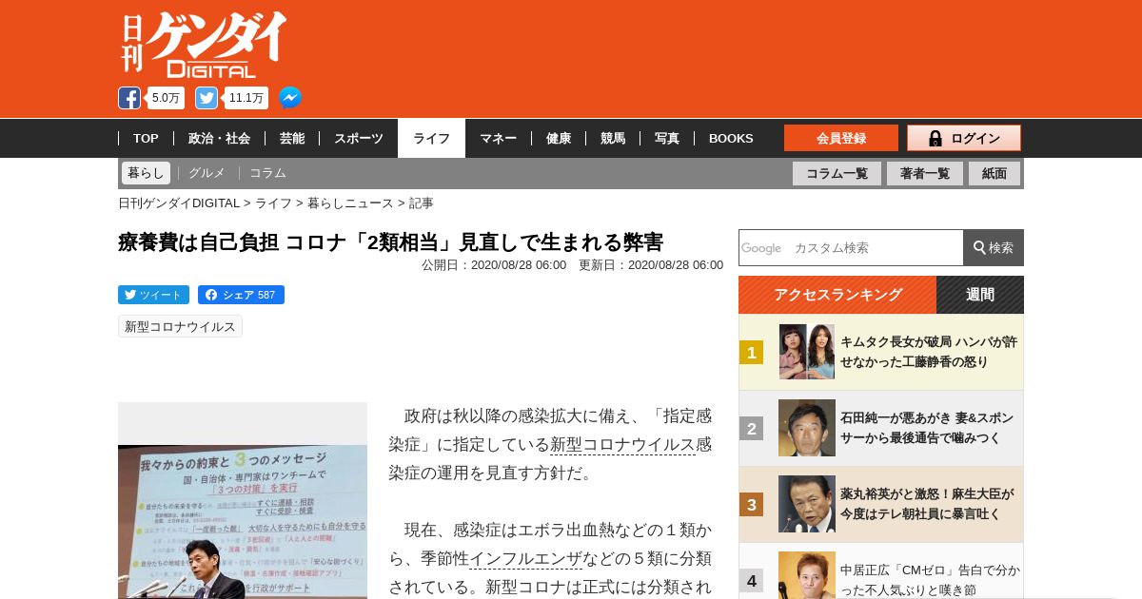Click the 会員登録 button
This screenshot has height=599, width=1142.
841,138
